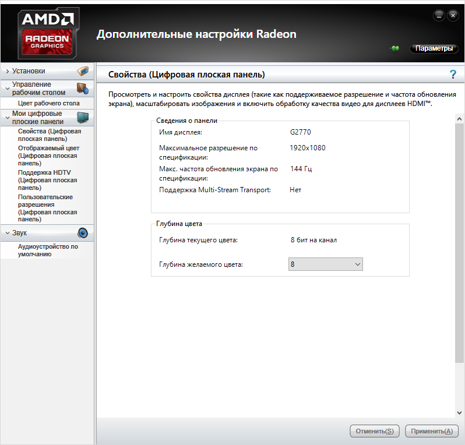Image resolution: width=465 pixels, height=445 pixels.
Task: Minimize the Radeon settings window
Action: (438, 15)
